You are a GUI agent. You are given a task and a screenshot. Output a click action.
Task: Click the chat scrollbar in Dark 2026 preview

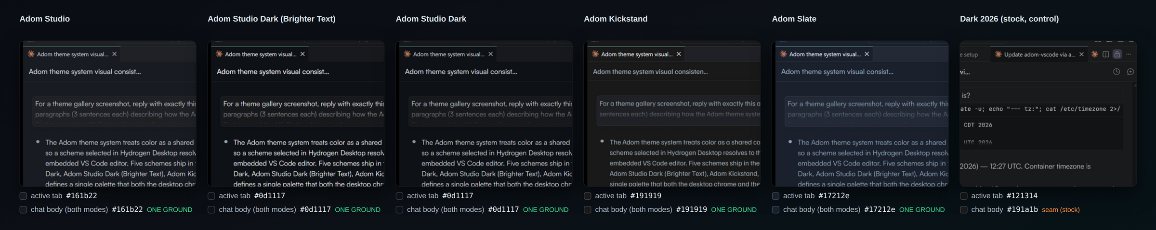point(1135,135)
